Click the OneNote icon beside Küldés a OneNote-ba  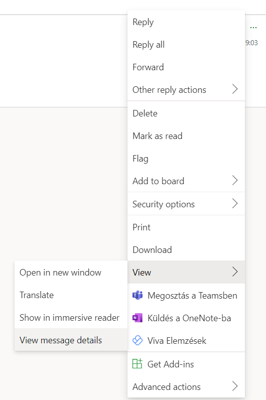(x=138, y=318)
